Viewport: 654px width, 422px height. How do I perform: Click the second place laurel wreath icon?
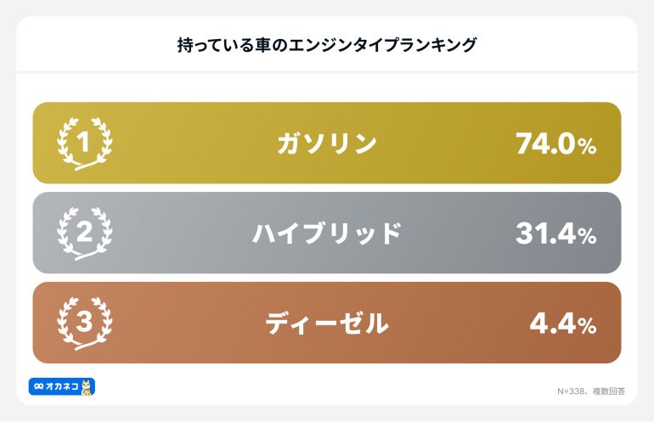85,234
